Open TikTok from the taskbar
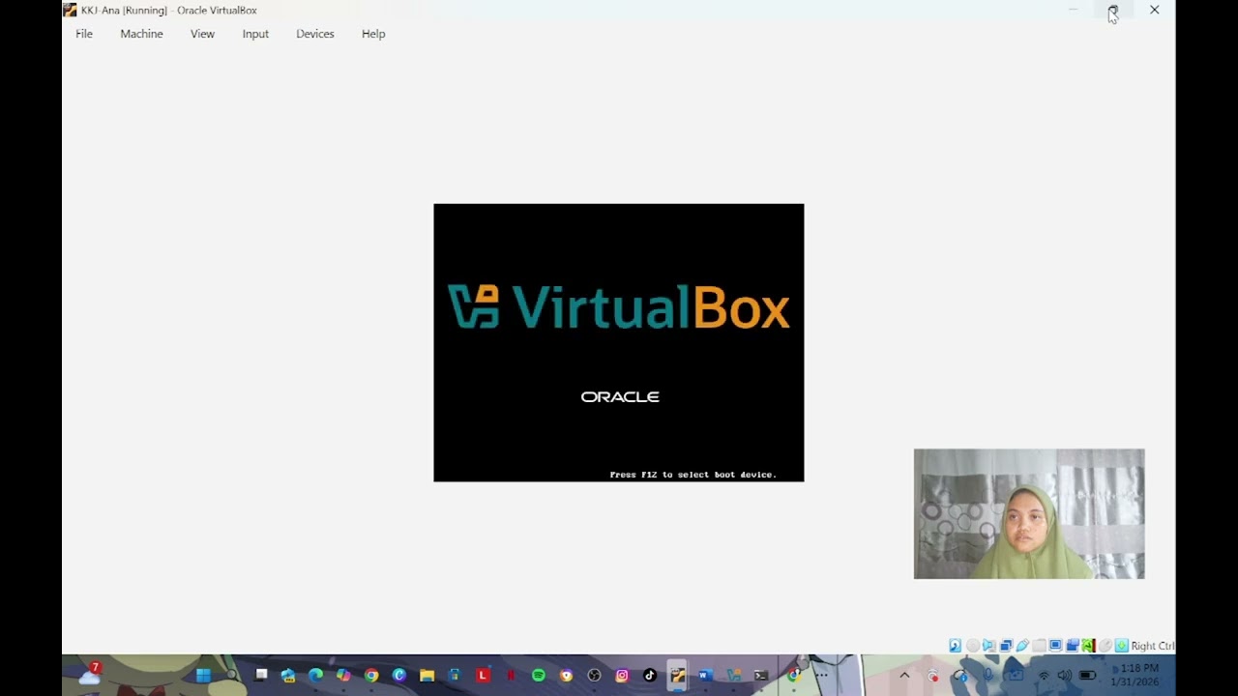Viewport: 1238px width, 696px height. (650, 676)
